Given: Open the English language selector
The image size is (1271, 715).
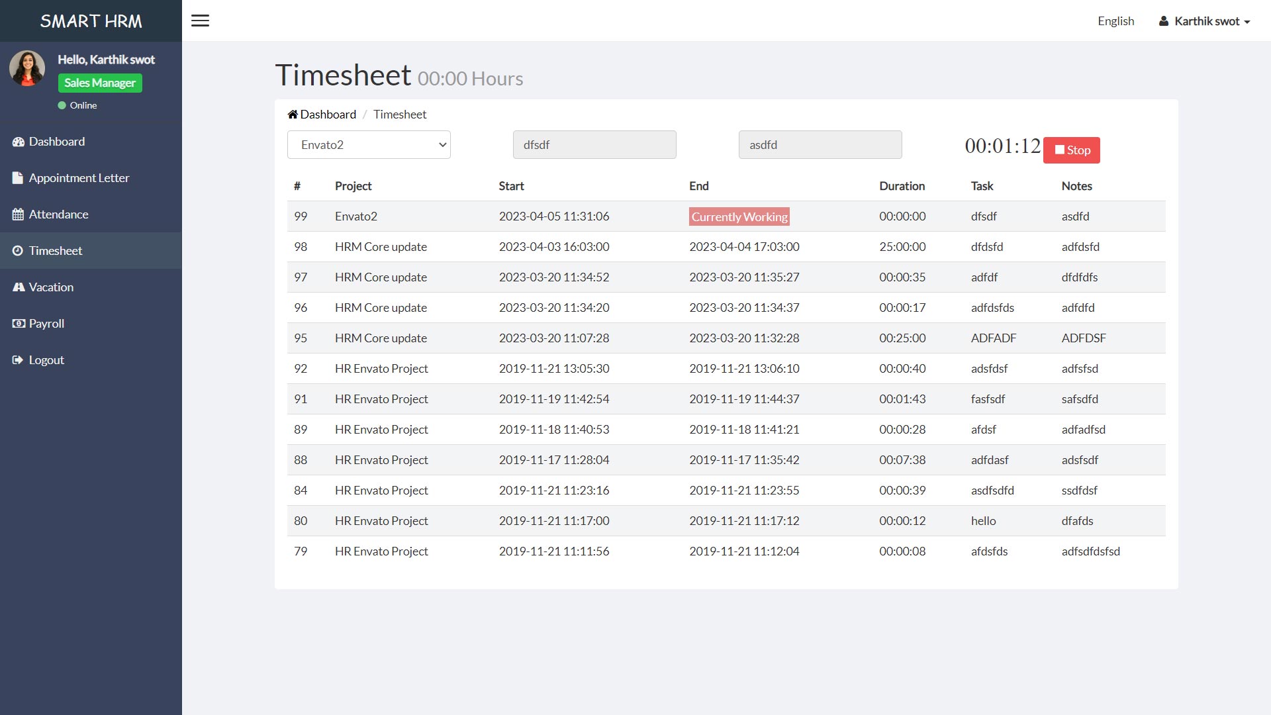Looking at the screenshot, I should [x=1115, y=21].
